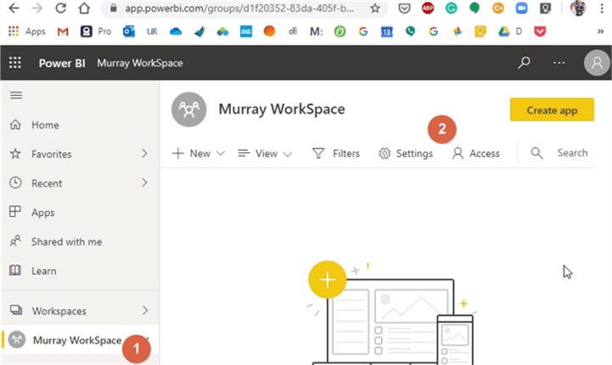Collapse navigation pane hamburger
Image resolution: width=612 pixels, height=365 pixels.
[x=16, y=96]
